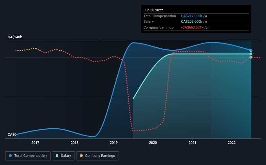
Task: Click the teal dot in Salary legend
Action: [x=57, y=156]
